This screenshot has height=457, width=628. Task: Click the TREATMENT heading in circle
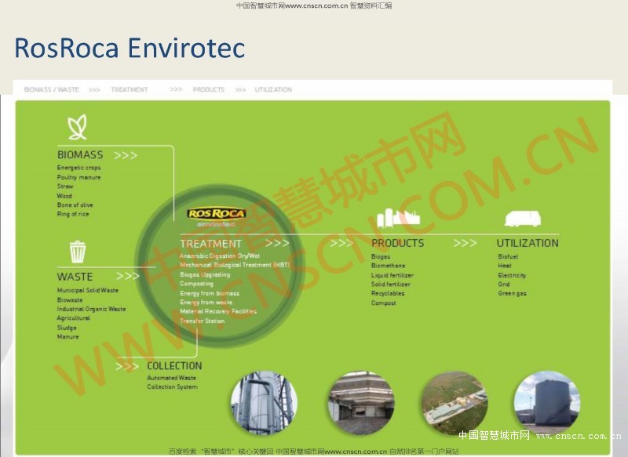tap(210, 244)
